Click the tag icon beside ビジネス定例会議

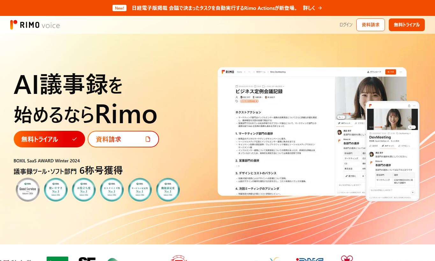pyautogui.click(x=237, y=101)
